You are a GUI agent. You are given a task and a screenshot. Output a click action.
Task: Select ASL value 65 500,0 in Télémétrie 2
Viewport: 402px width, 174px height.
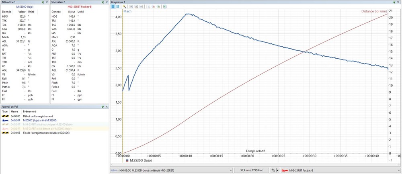point(70,41)
